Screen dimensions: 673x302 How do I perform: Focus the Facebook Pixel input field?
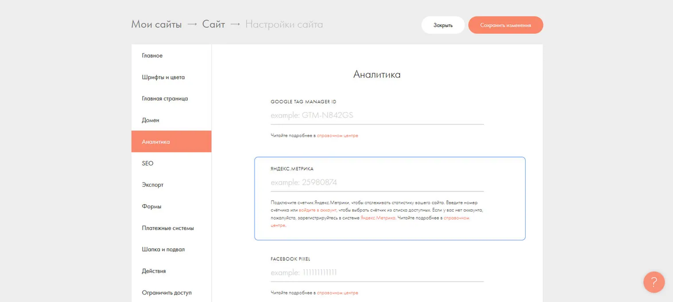[377, 273]
